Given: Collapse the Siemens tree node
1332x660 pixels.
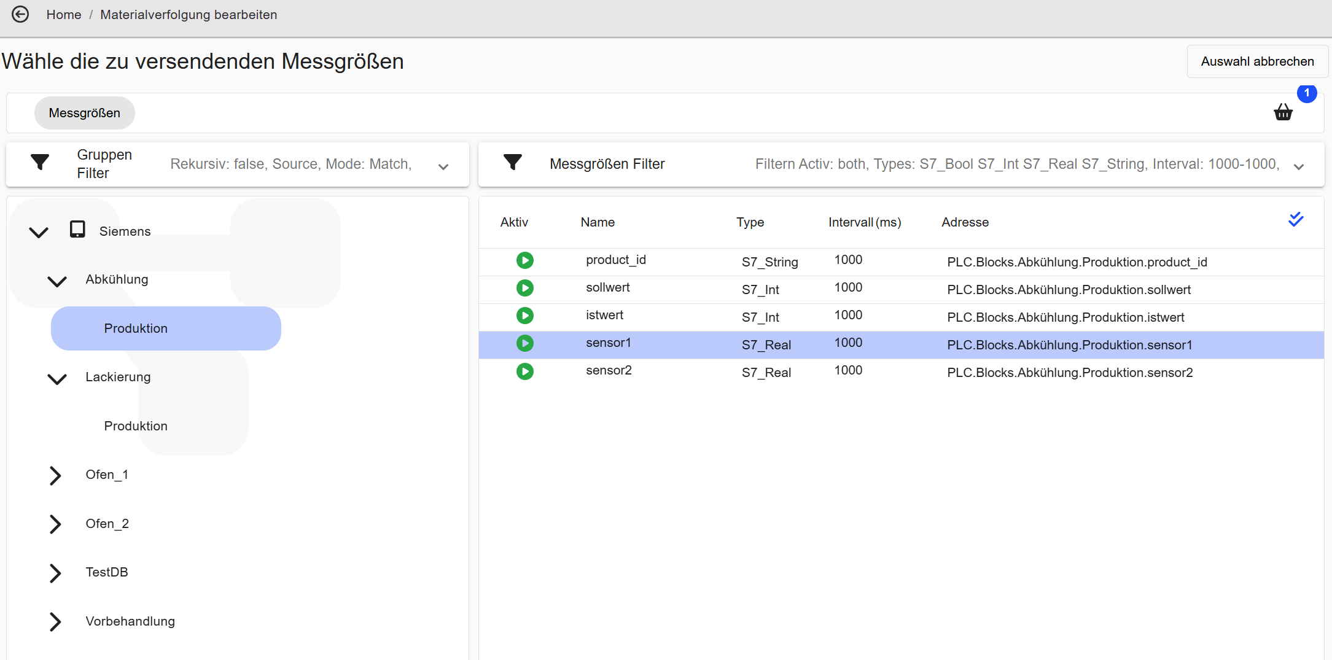Looking at the screenshot, I should click(x=39, y=232).
